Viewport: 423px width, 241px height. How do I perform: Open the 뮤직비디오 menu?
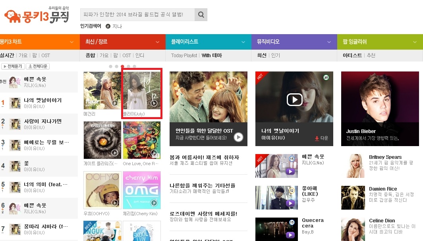click(x=268, y=42)
